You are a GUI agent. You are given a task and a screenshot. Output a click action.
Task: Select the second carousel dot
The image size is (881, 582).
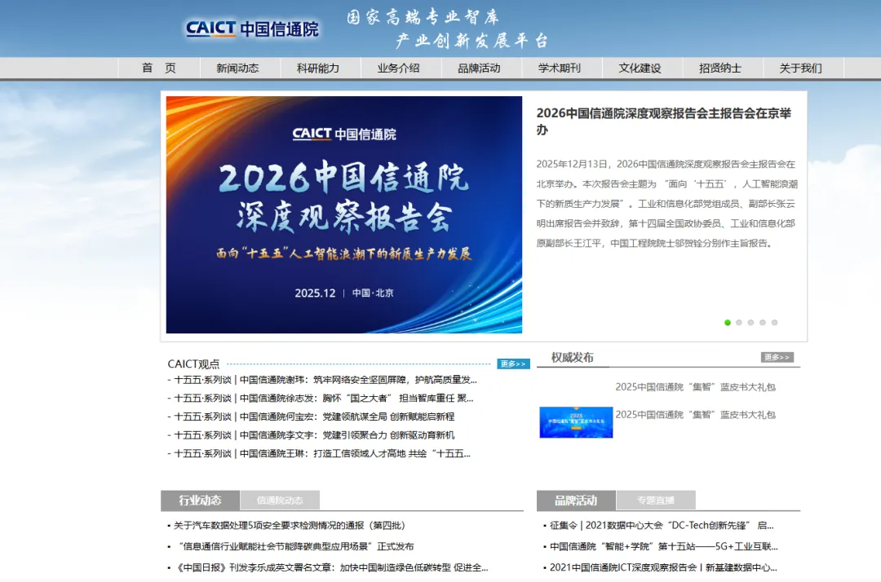tap(739, 322)
